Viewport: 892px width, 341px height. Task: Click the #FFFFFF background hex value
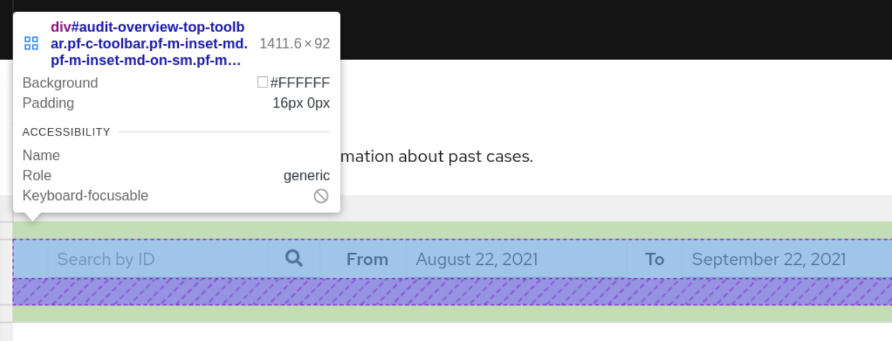pyautogui.click(x=300, y=83)
